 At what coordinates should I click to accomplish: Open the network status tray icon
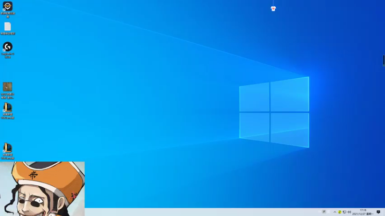pos(345,212)
